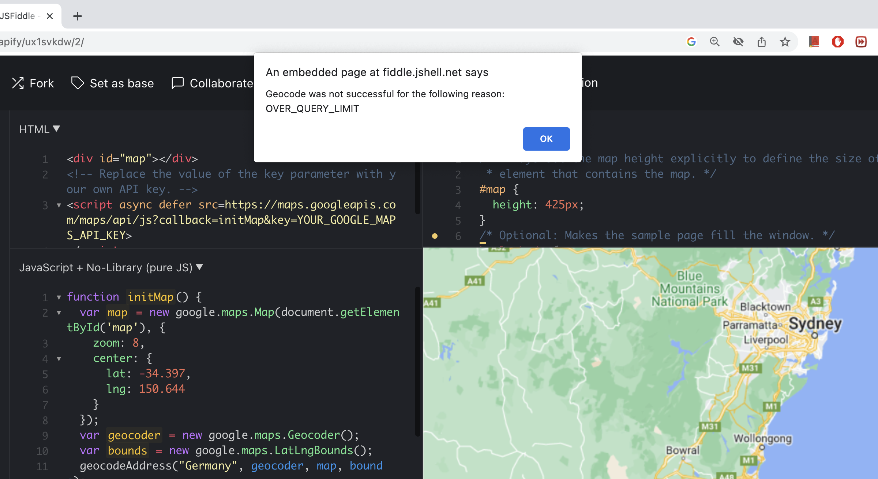The image size is (878, 479).
Task: Click 'zoom: 8,' in the JavaScript code
Action: click(119, 343)
